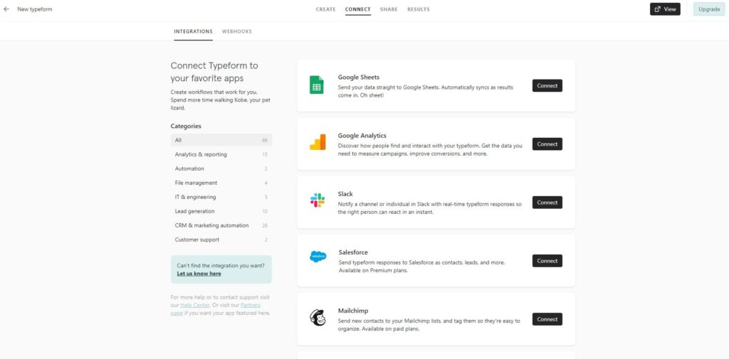Screen dimensions: 729x359
Task: Click the Slack logo icon
Action: [x=317, y=201]
